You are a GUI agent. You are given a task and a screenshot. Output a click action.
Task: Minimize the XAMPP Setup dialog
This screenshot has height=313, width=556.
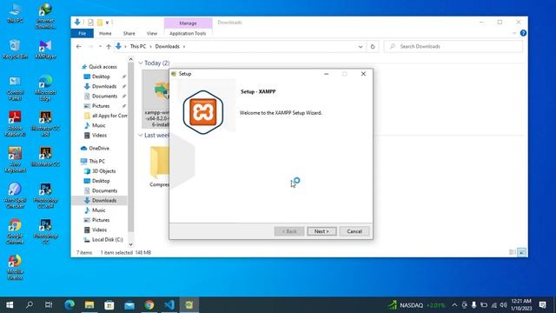tap(327, 74)
